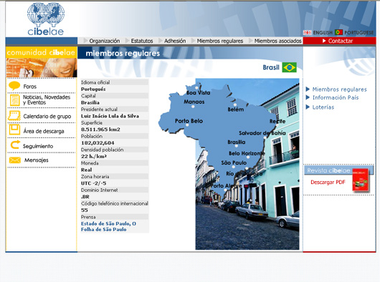Select Miembros asociados in the navigation bar

point(277,41)
